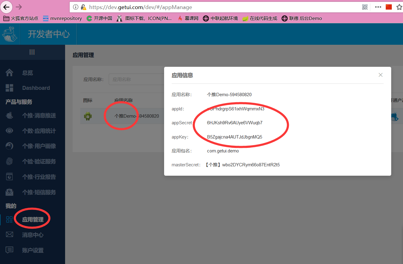The width and height of the screenshot is (403, 264).
Task: Open the 慕课网 bookmark
Action: pyautogui.click(x=188, y=18)
